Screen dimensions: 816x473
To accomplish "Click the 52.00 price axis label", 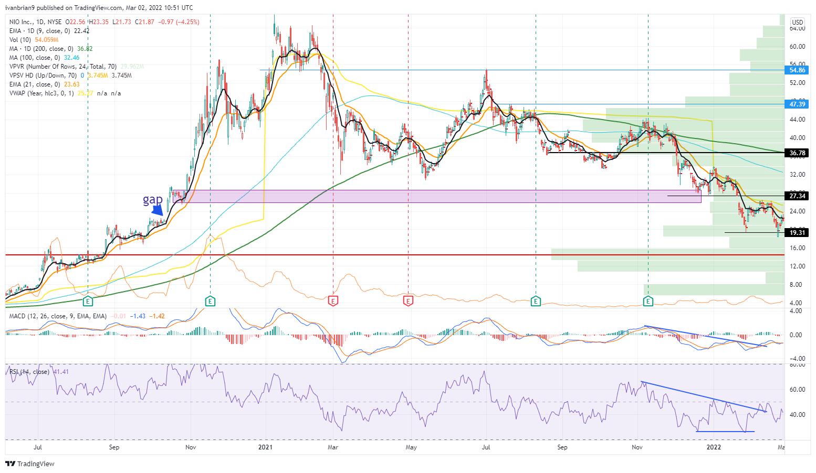I will [797, 83].
